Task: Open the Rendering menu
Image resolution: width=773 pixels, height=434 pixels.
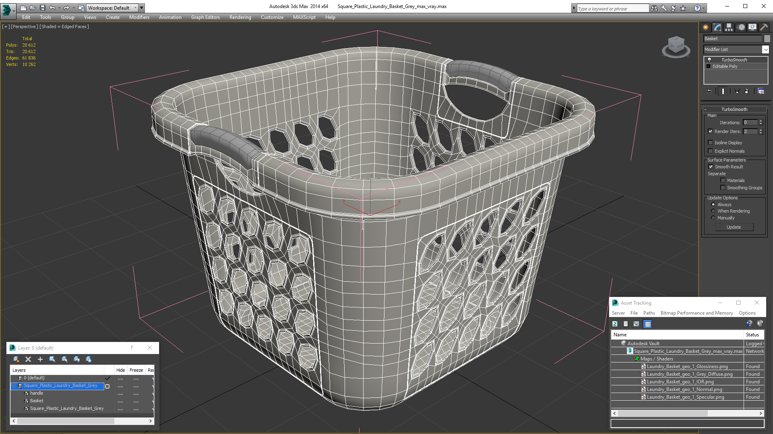Action: click(x=240, y=17)
